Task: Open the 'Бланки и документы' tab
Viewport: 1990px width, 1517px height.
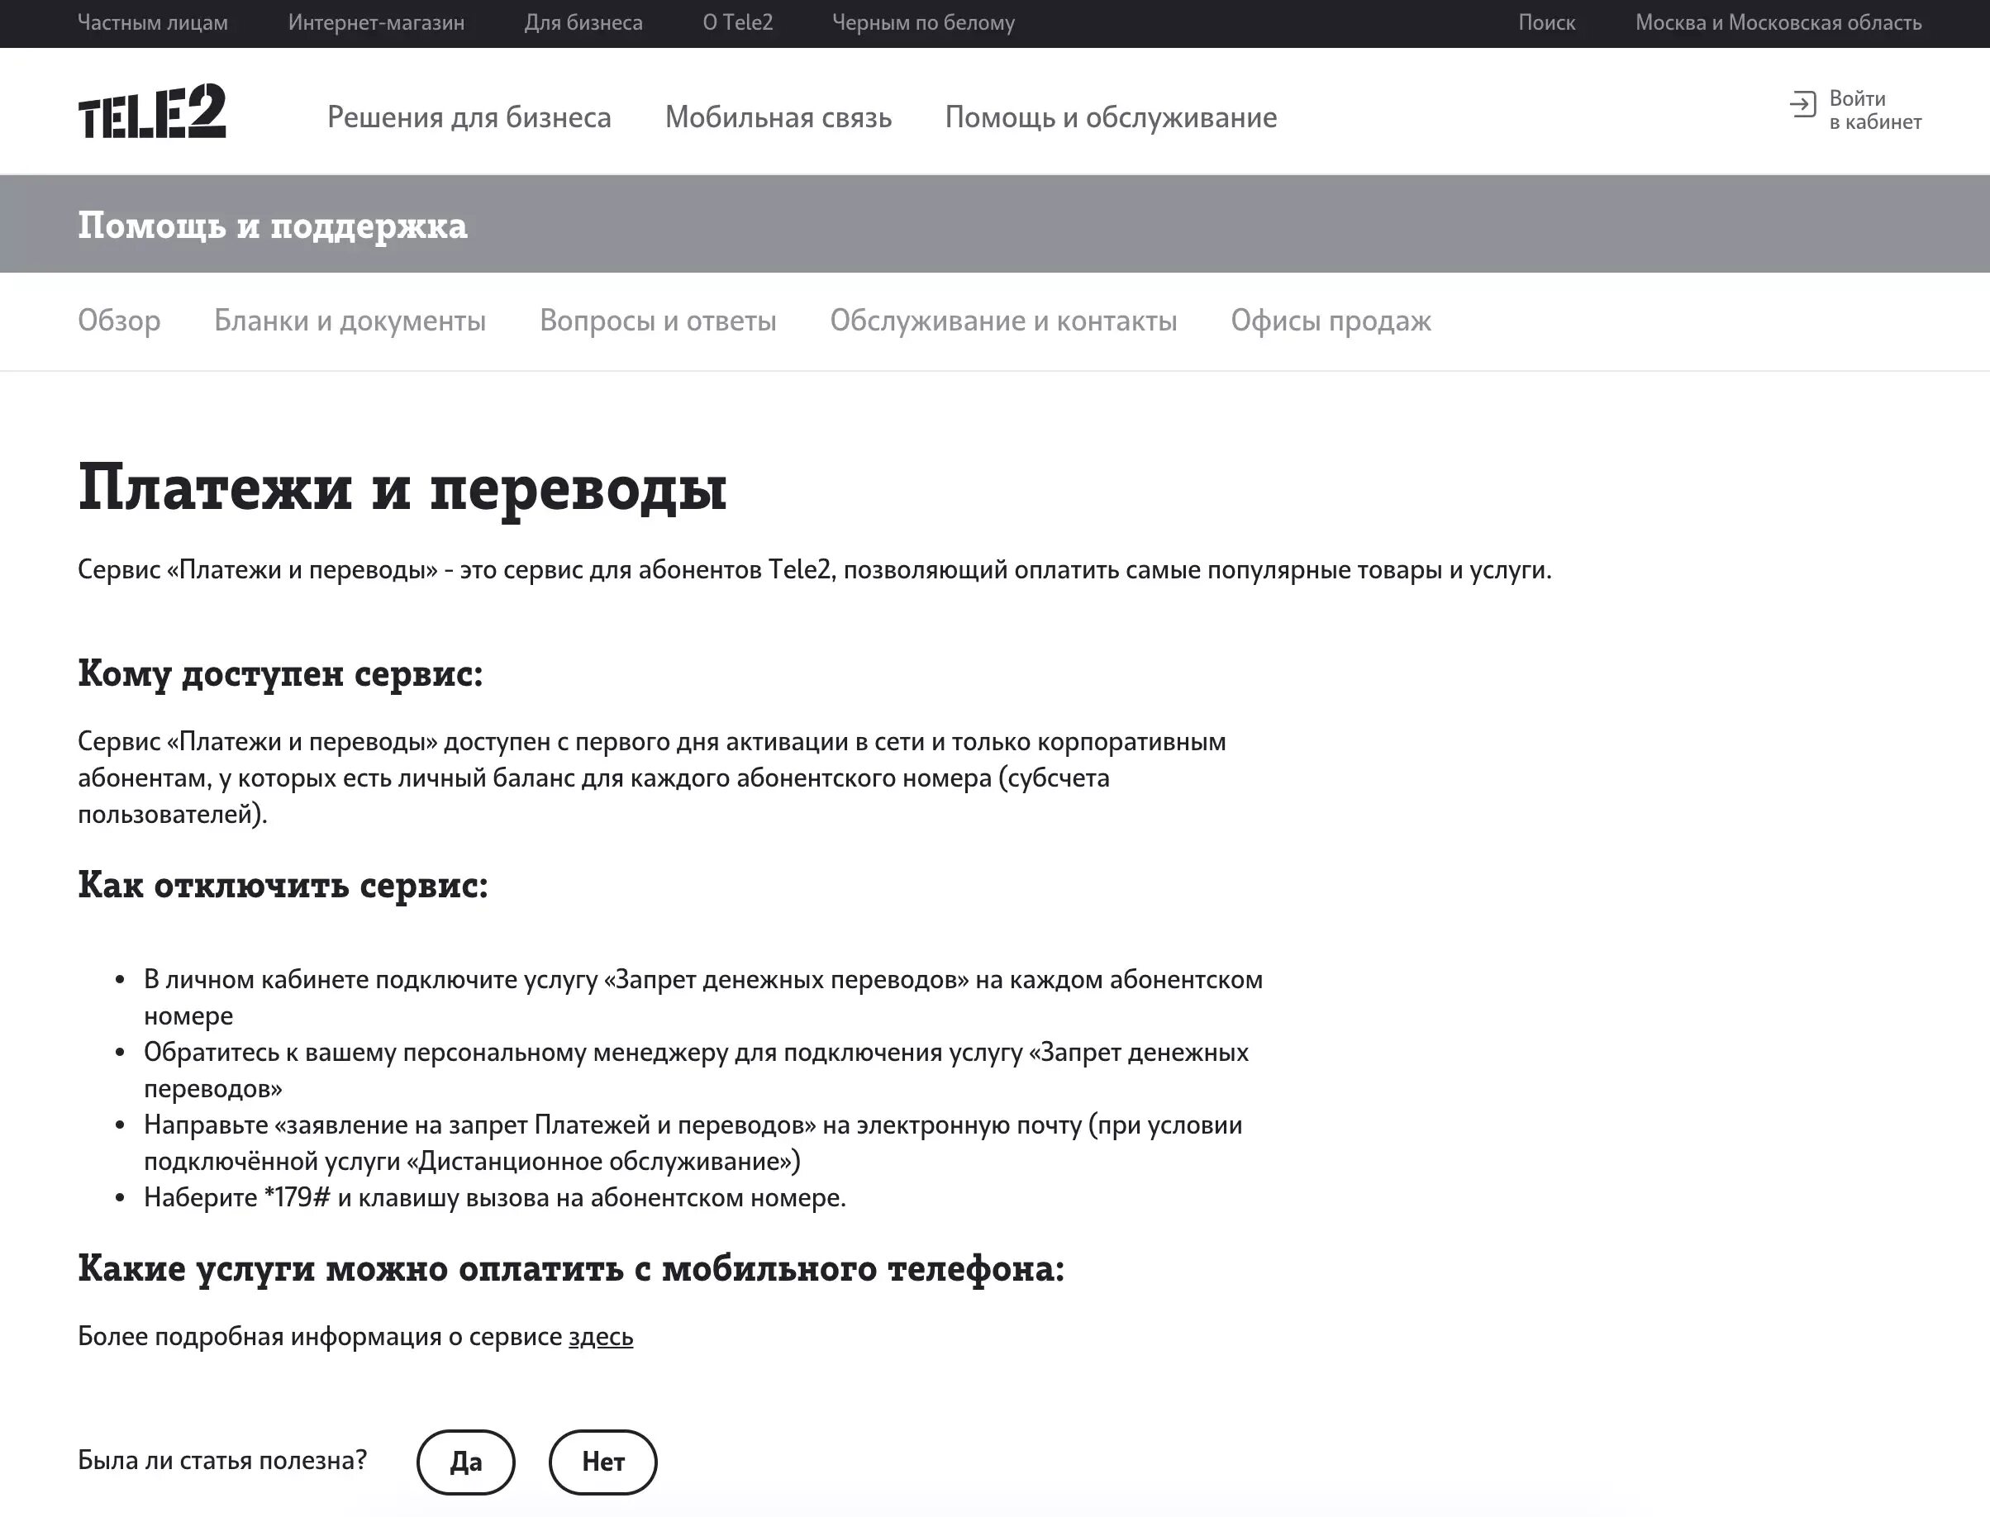Action: (x=350, y=321)
